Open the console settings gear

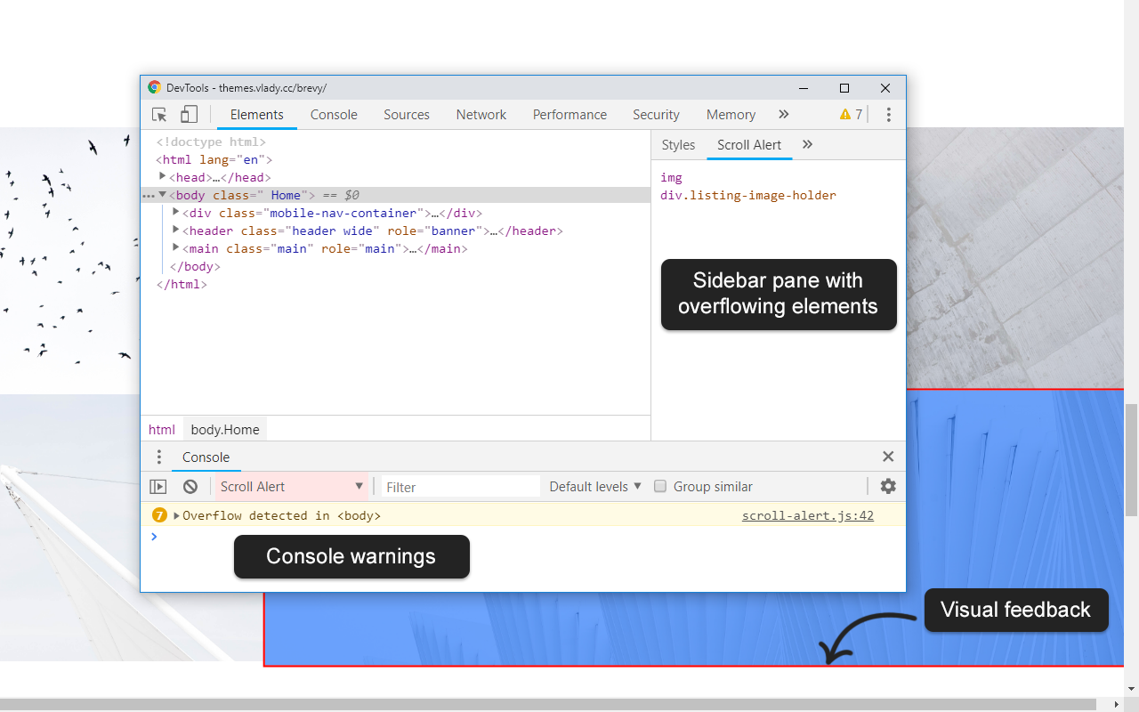(887, 486)
